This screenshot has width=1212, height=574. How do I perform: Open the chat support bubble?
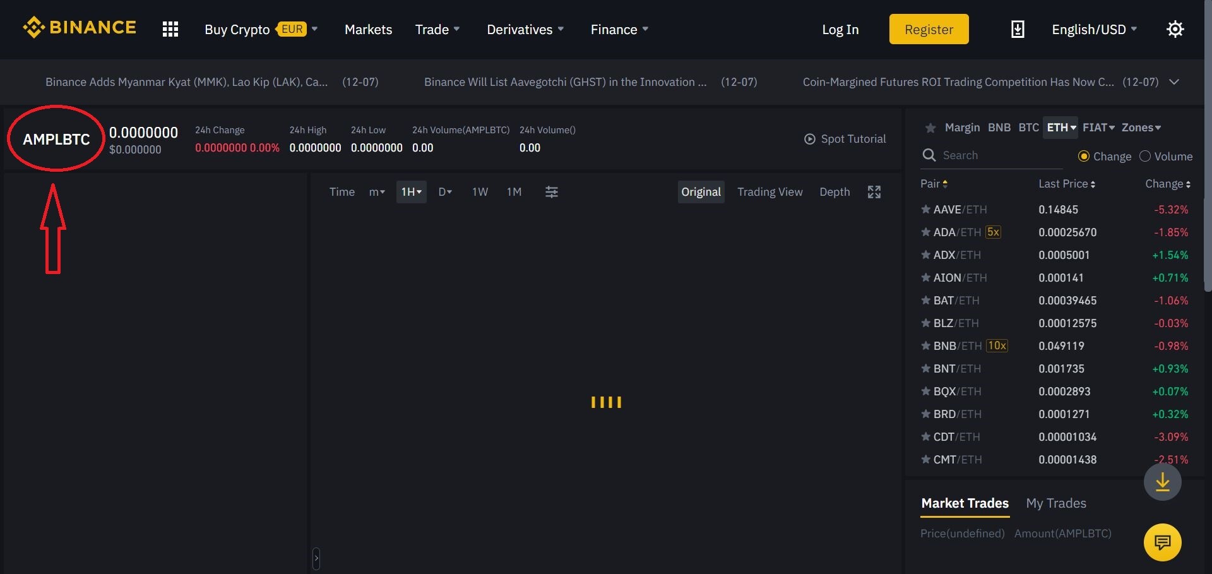1162,542
